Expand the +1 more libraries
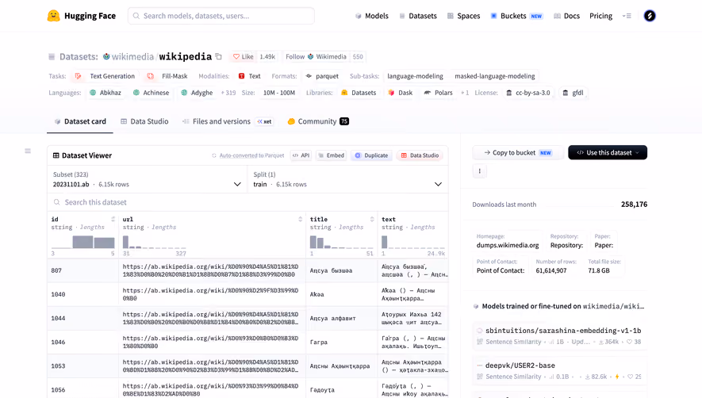This screenshot has height=398, width=702. click(465, 93)
